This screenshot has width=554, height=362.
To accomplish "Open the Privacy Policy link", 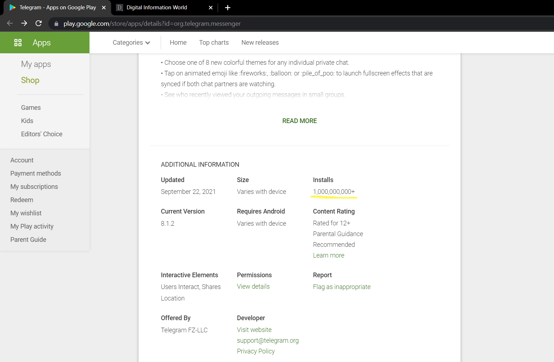I will 256,351.
